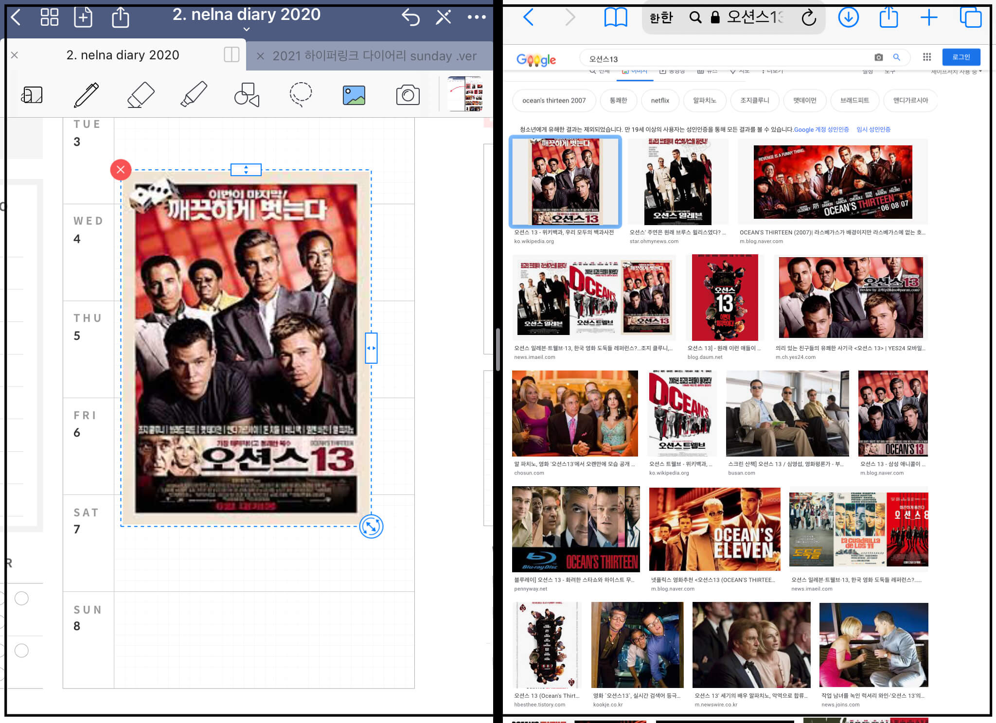Click the blue 로그인 button
996x723 pixels.
click(x=960, y=57)
